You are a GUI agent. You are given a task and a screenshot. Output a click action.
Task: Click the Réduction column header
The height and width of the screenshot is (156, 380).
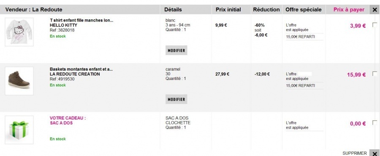pyautogui.click(x=266, y=10)
